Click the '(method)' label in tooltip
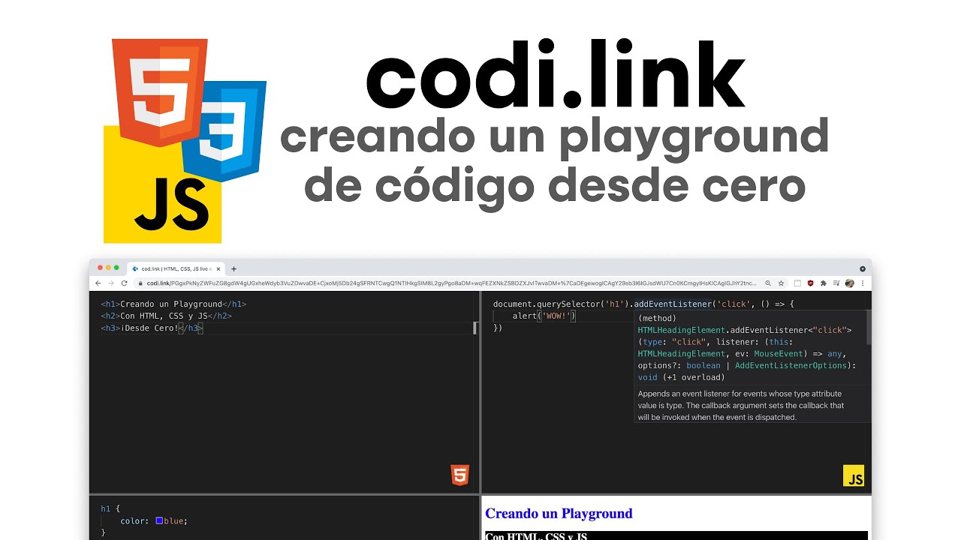The width and height of the screenshot is (961, 540). (657, 318)
